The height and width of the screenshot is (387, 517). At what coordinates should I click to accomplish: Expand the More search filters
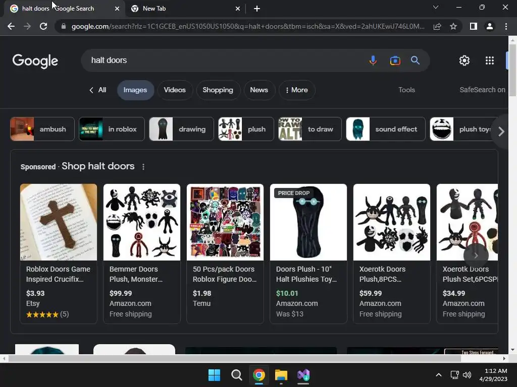[297, 90]
